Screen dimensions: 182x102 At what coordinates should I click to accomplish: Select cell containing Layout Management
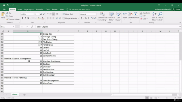28,59
